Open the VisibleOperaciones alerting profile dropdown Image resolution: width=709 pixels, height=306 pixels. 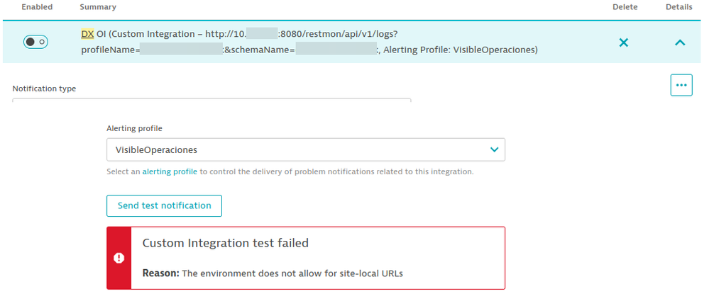click(305, 150)
